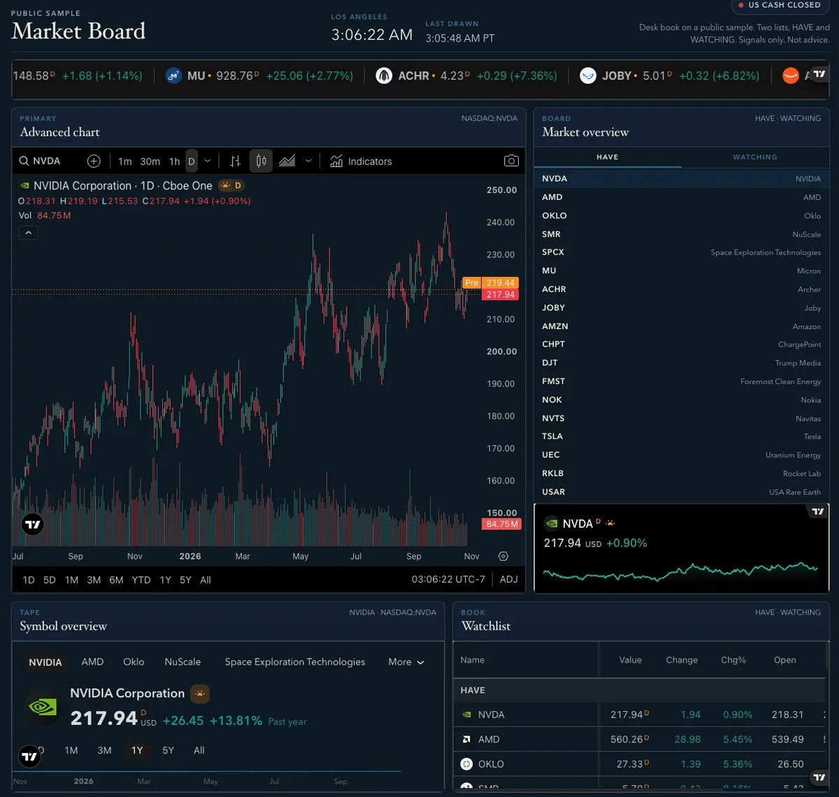Click the NVIDIA logo in Symbol overview
Viewport: 839px width, 797px height.
click(x=43, y=707)
